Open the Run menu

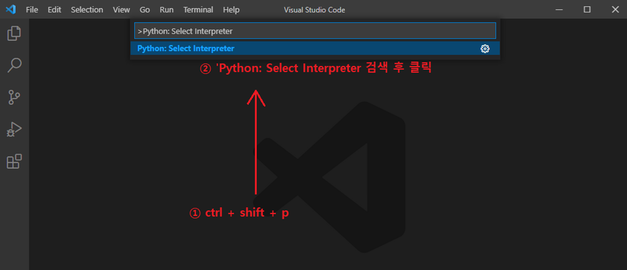(x=166, y=10)
